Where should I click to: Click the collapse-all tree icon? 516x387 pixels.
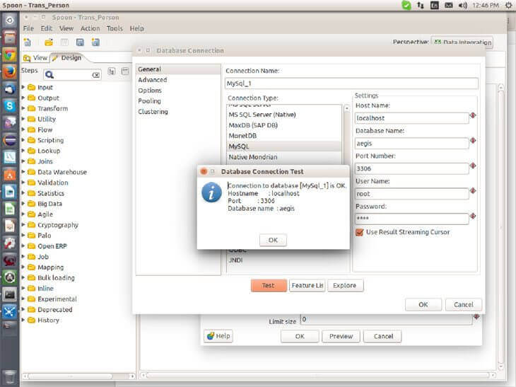[x=125, y=71]
